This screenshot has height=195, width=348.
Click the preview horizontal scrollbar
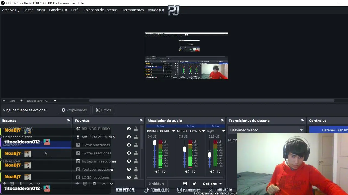coord(212,100)
